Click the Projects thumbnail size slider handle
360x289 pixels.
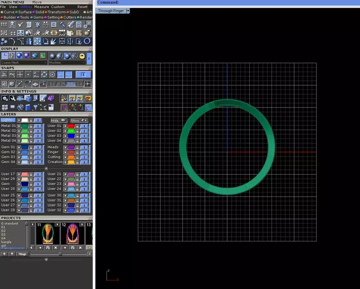[60, 254]
